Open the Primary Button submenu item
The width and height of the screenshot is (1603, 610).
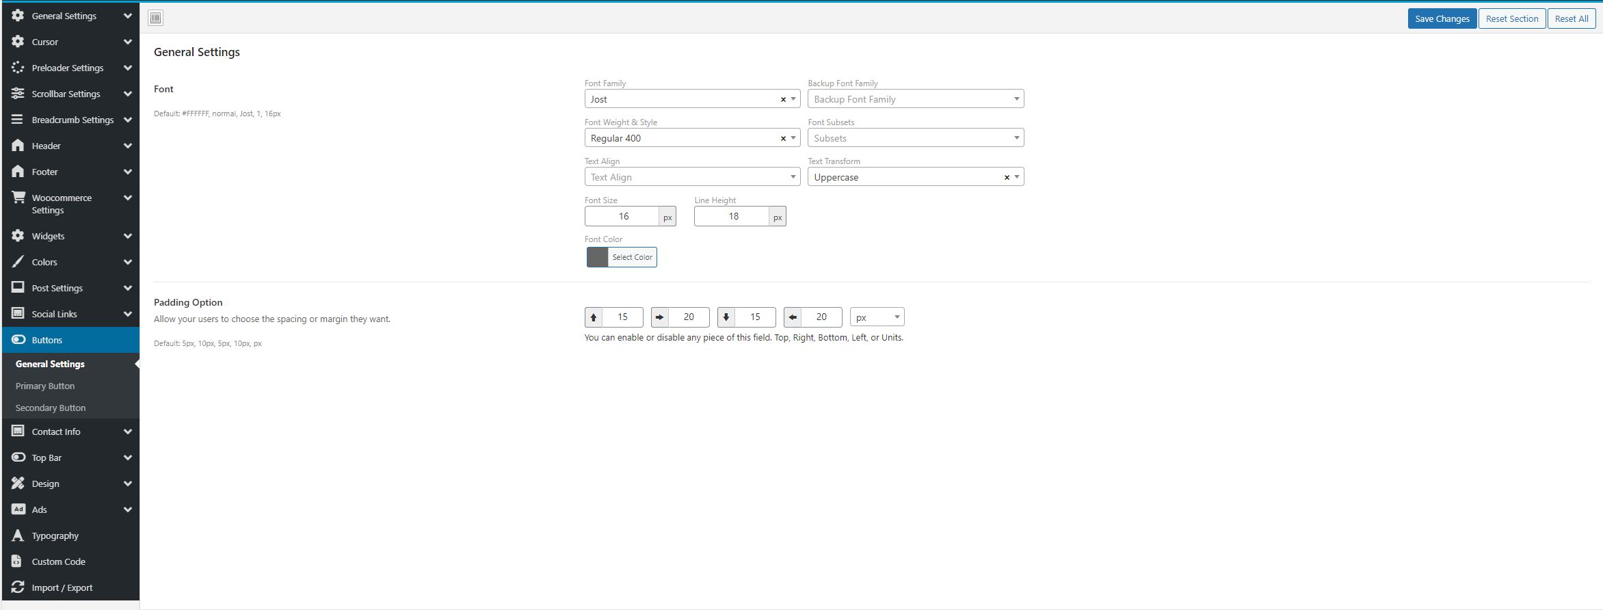pyautogui.click(x=45, y=386)
